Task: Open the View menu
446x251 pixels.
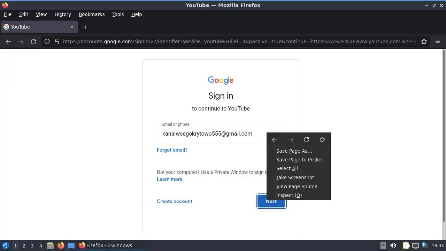Action: tap(41, 14)
